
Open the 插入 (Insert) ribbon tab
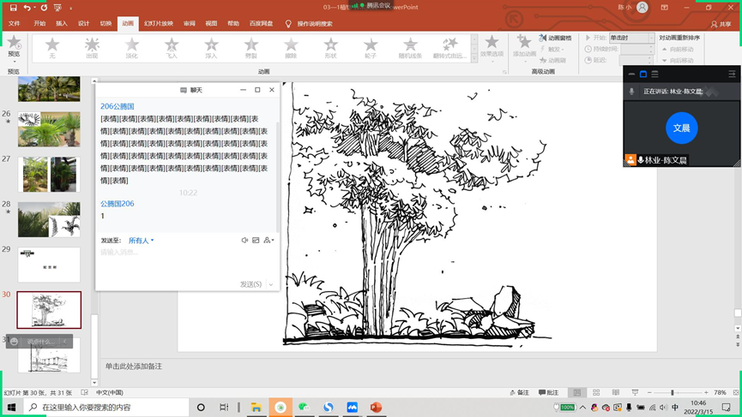(62, 24)
